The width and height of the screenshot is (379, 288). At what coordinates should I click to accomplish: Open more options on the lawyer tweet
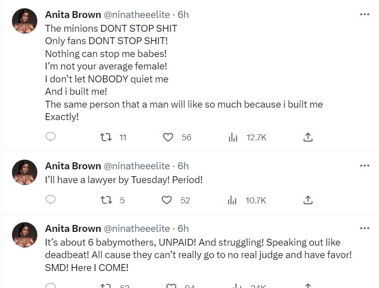point(364,166)
